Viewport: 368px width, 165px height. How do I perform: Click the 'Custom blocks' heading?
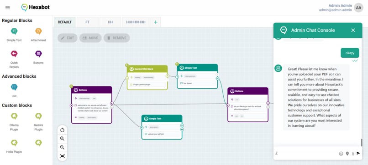click(16, 105)
